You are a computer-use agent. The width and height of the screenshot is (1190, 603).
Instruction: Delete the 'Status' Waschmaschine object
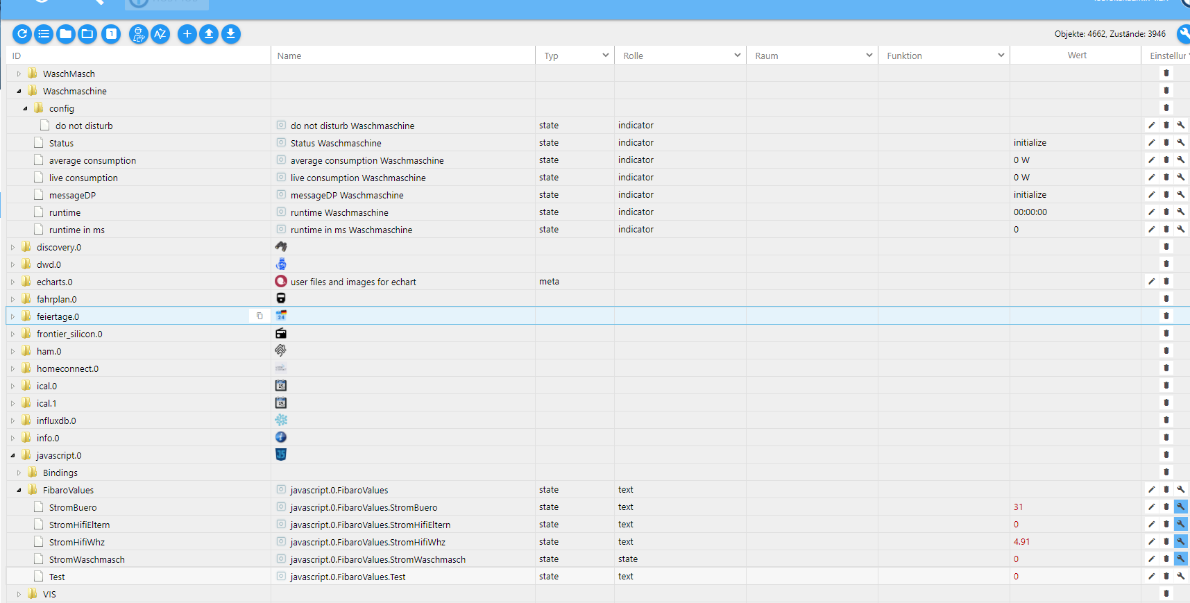[x=1166, y=143]
